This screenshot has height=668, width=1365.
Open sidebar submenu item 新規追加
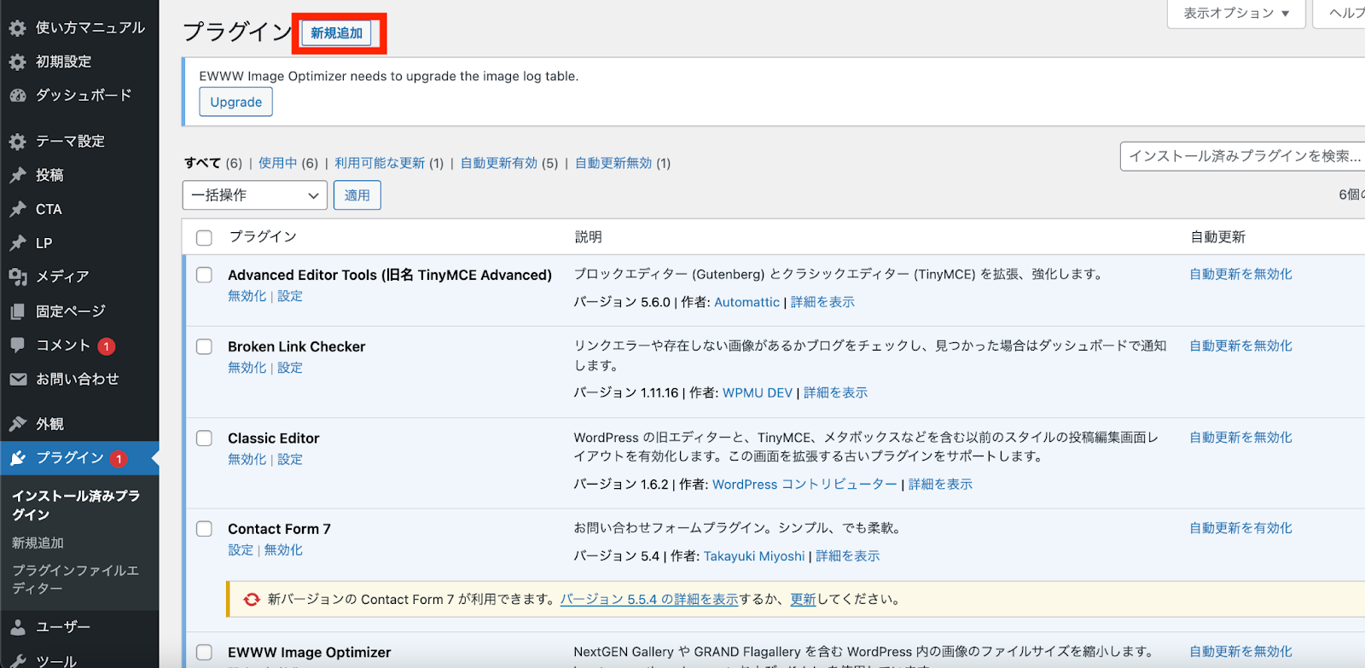click(x=38, y=543)
